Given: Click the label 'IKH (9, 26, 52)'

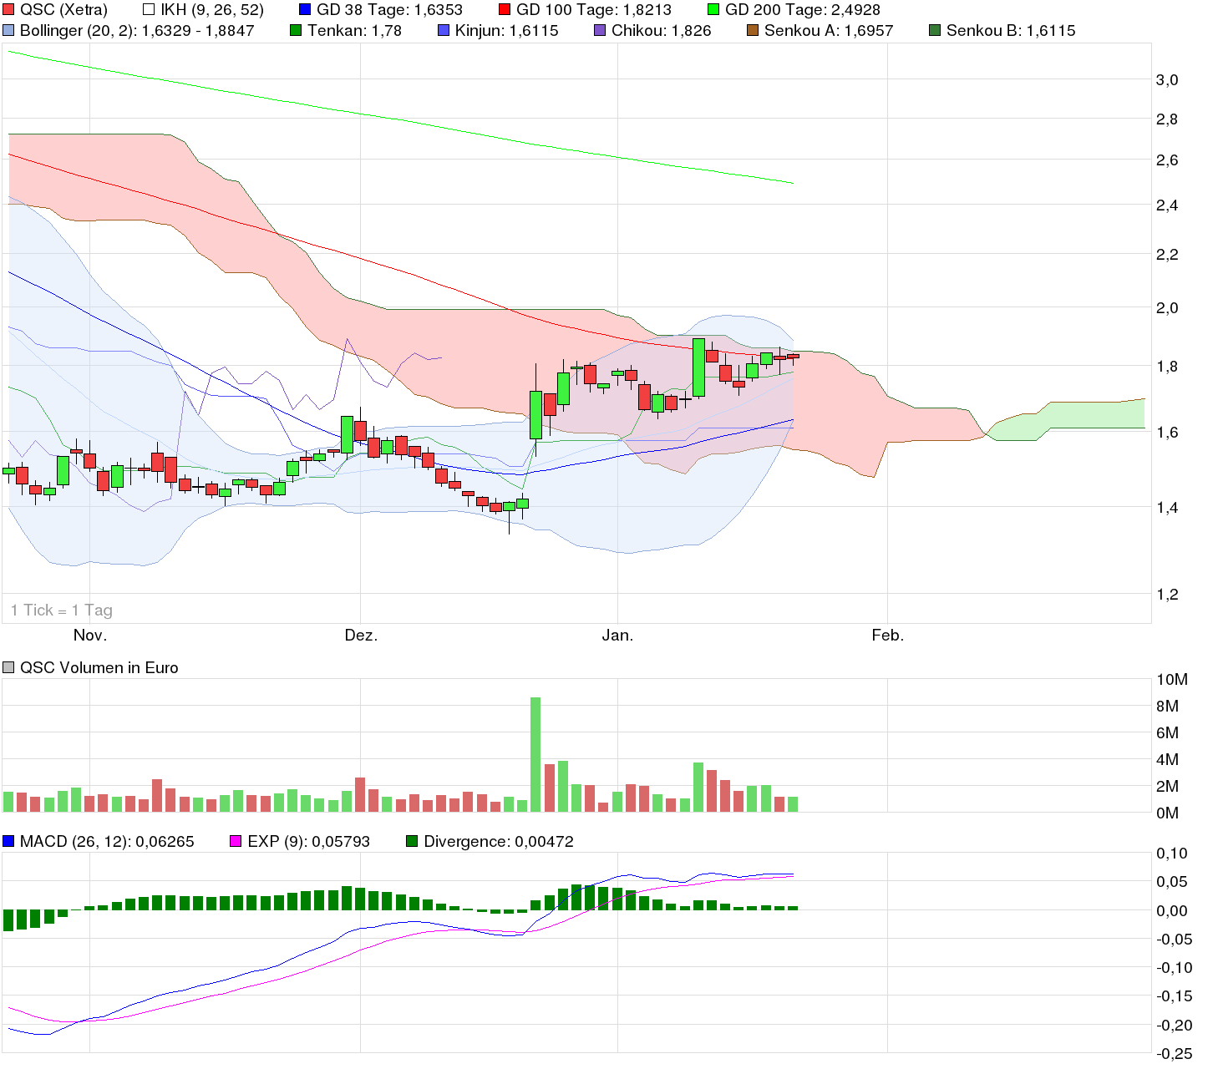Looking at the screenshot, I should point(212,10).
